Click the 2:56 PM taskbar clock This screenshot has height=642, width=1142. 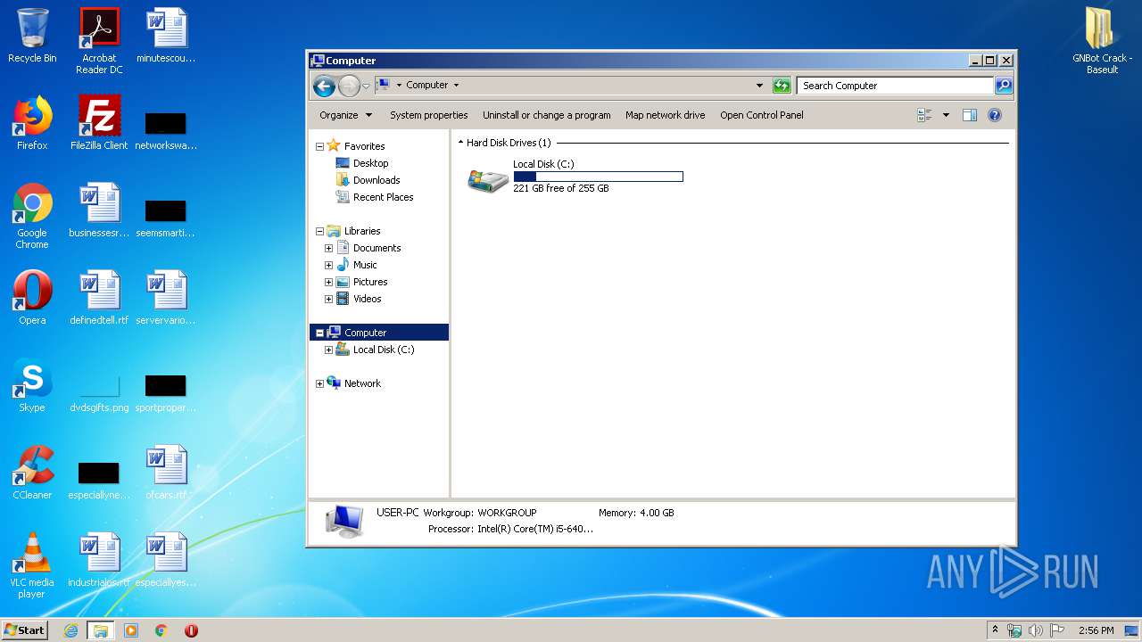(x=1096, y=630)
